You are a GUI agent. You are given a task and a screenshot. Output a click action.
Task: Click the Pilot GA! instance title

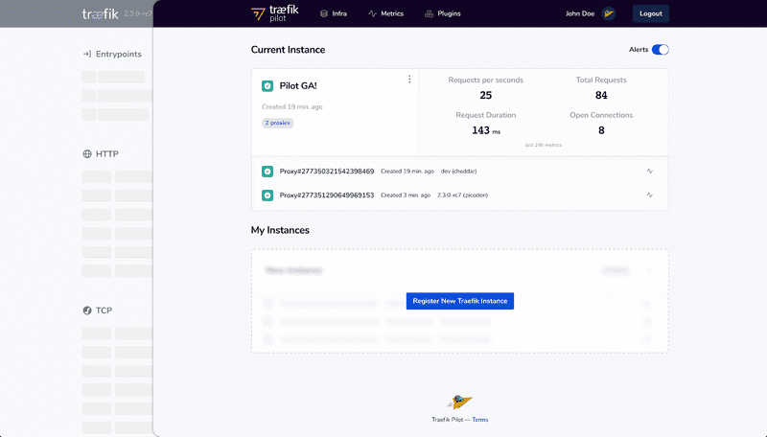[298, 86]
